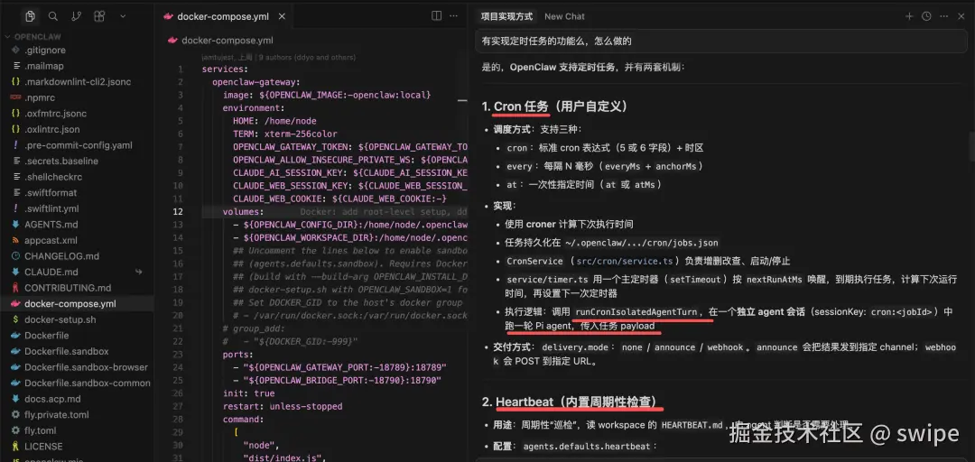975x462 pixels.
Task: Open Dockerfile.sandbox-browser file
Action: click(x=87, y=367)
